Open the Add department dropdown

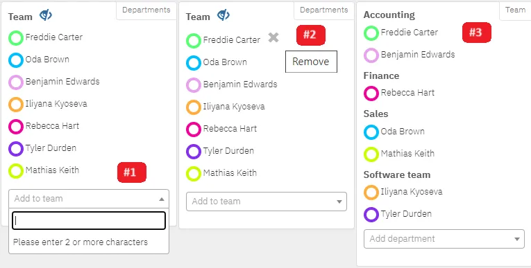(x=444, y=239)
